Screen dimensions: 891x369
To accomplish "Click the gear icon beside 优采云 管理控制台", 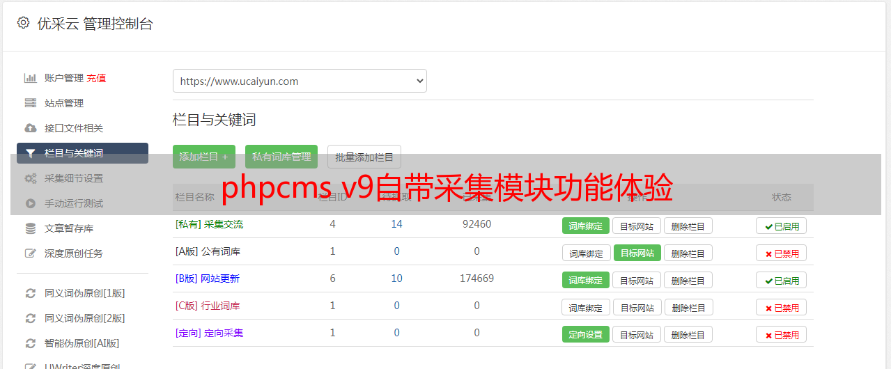I will pyautogui.click(x=23, y=23).
